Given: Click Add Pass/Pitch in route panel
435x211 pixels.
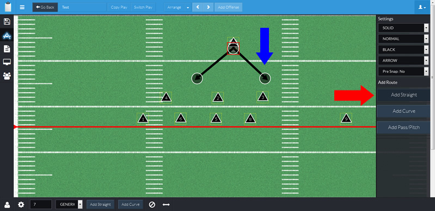Looking at the screenshot, I should 403,128.
